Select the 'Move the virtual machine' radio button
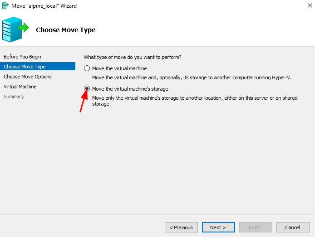Image resolution: width=315 pixels, height=237 pixels. click(87, 68)
